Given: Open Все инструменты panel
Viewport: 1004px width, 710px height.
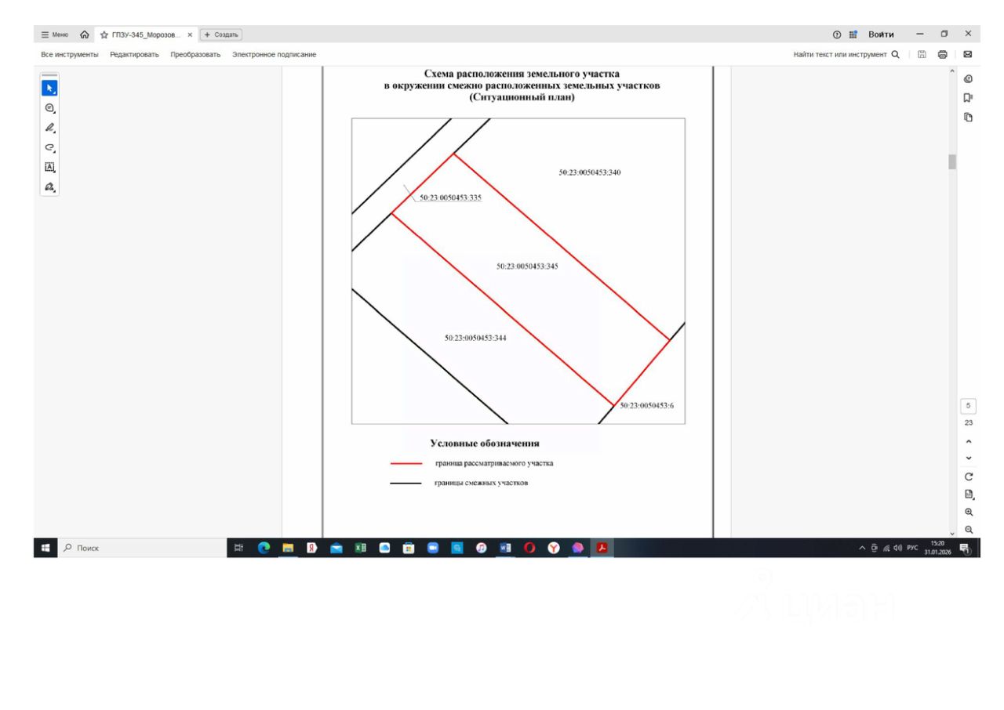Looking at the screenshot, I should [x=70, y=54].
